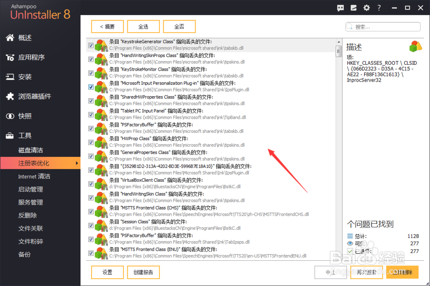
Task: Open the 设置 settings button
Action: click(x=107, y=272)
